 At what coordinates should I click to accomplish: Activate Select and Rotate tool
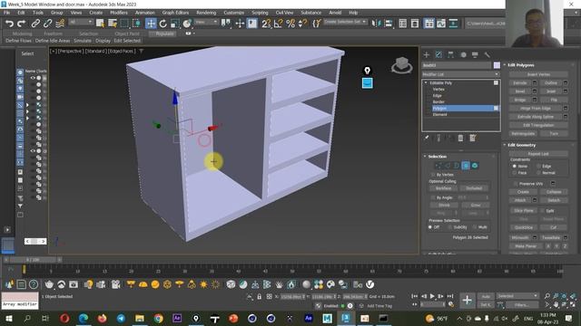(163, 24)
